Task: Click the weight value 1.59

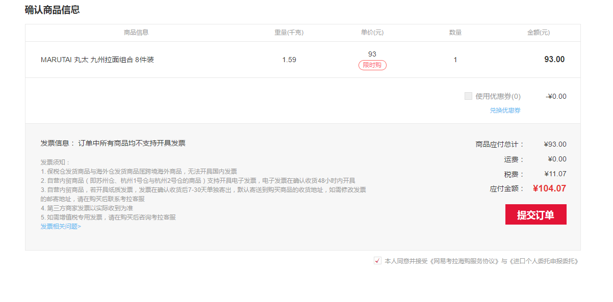Action: click(289, 60)
